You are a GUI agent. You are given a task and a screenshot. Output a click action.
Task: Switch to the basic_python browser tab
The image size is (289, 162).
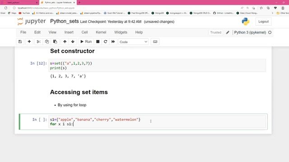pyautogui.click(x=20, y=3)
